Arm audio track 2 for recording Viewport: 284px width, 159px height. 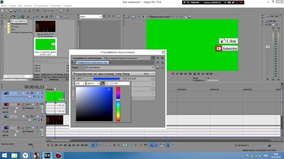click(18, 104)
